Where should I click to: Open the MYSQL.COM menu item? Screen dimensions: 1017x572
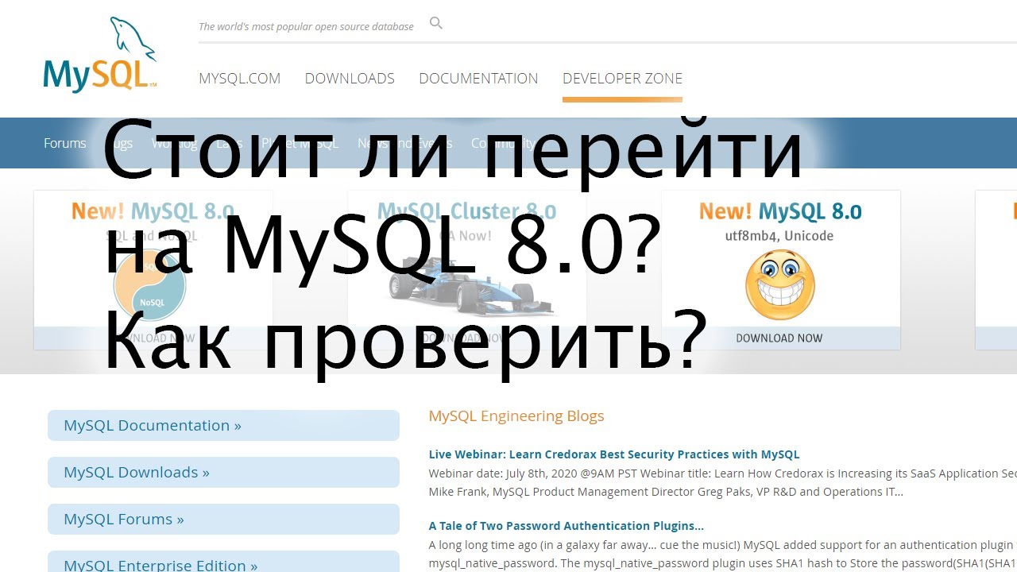(x=239, y=79)
